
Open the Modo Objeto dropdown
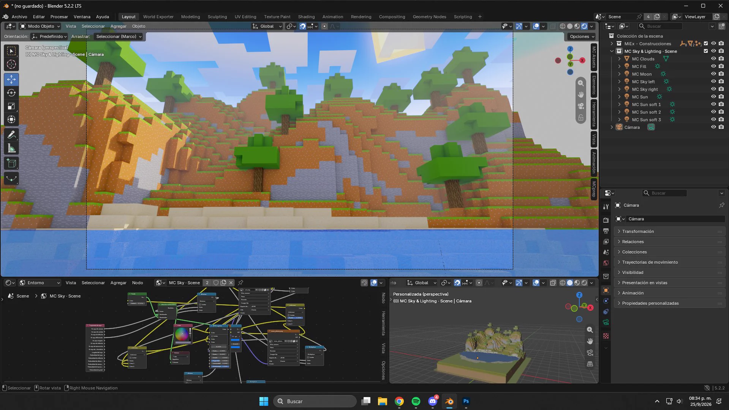click(x=40, y=26)
